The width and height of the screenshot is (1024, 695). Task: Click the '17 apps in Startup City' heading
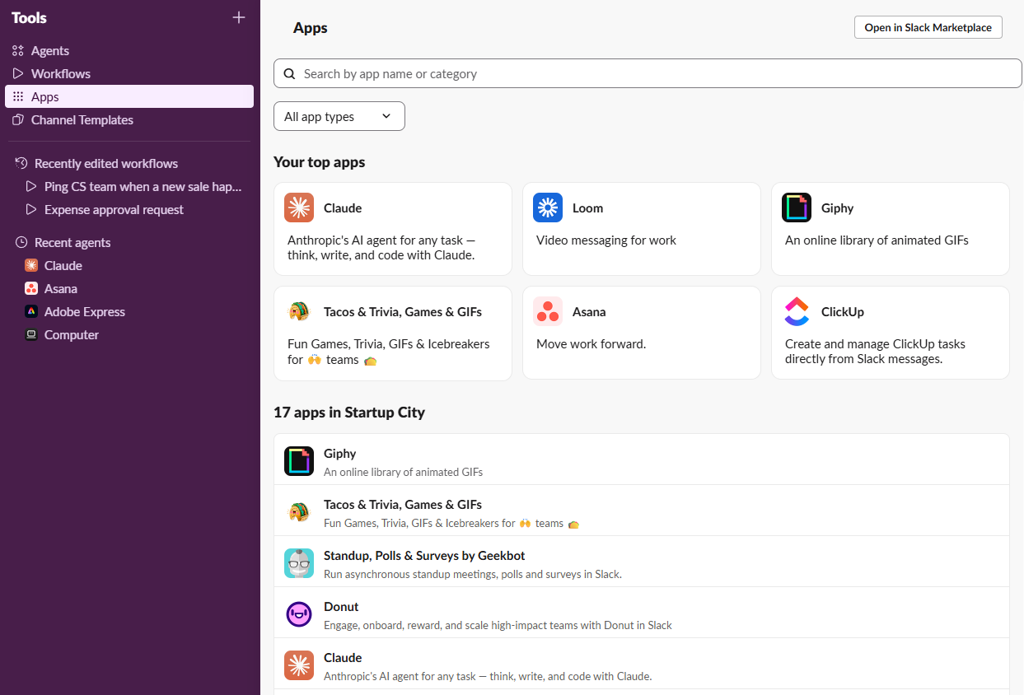coord(349,413)
